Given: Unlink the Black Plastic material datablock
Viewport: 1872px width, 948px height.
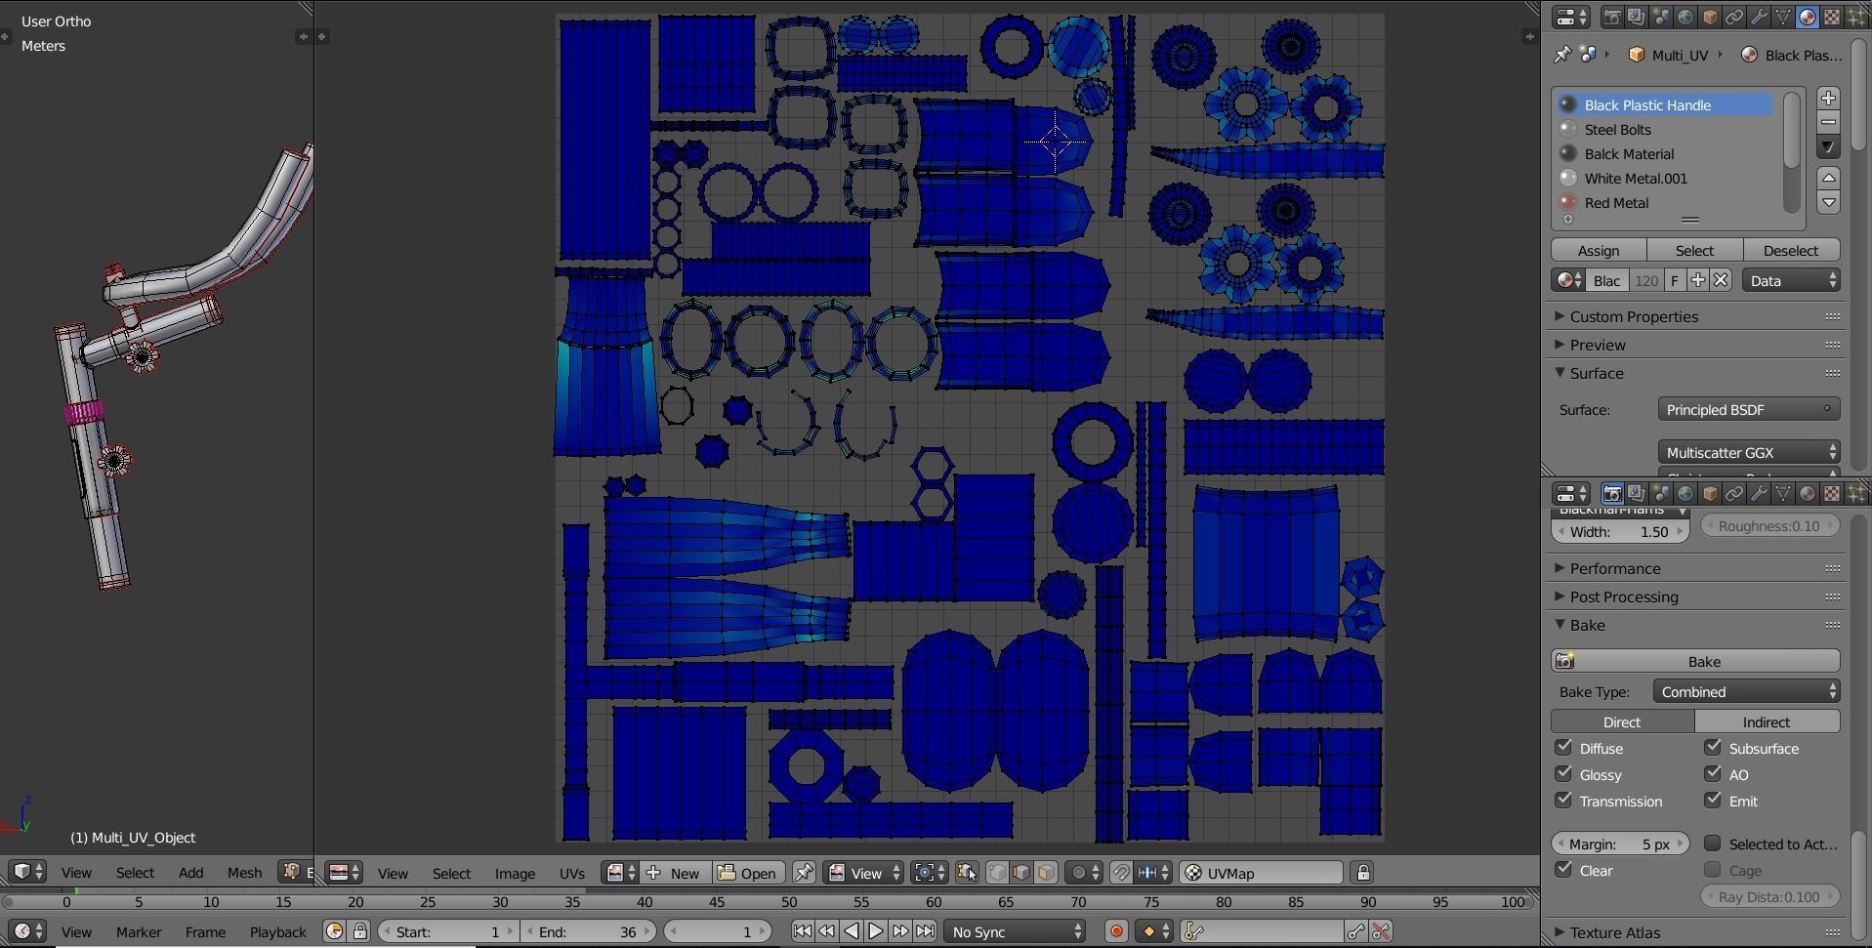Looking at the screenshot, I should coord(1721,280).
